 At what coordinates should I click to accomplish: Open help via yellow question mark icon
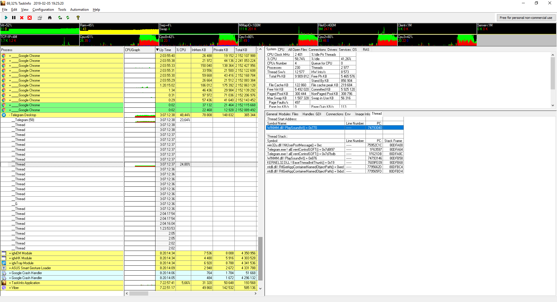pos(78,18)
